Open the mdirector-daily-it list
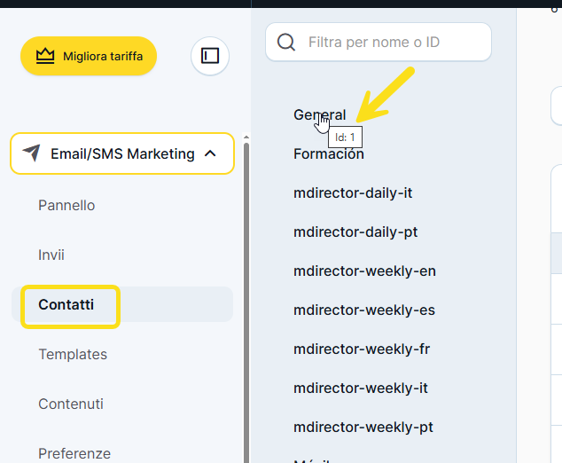562x463 pixels. click(x=353, y=192)
